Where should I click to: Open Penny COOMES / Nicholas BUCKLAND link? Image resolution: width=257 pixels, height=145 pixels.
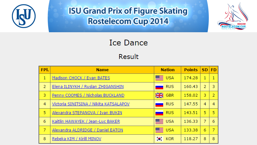point(88,95)
